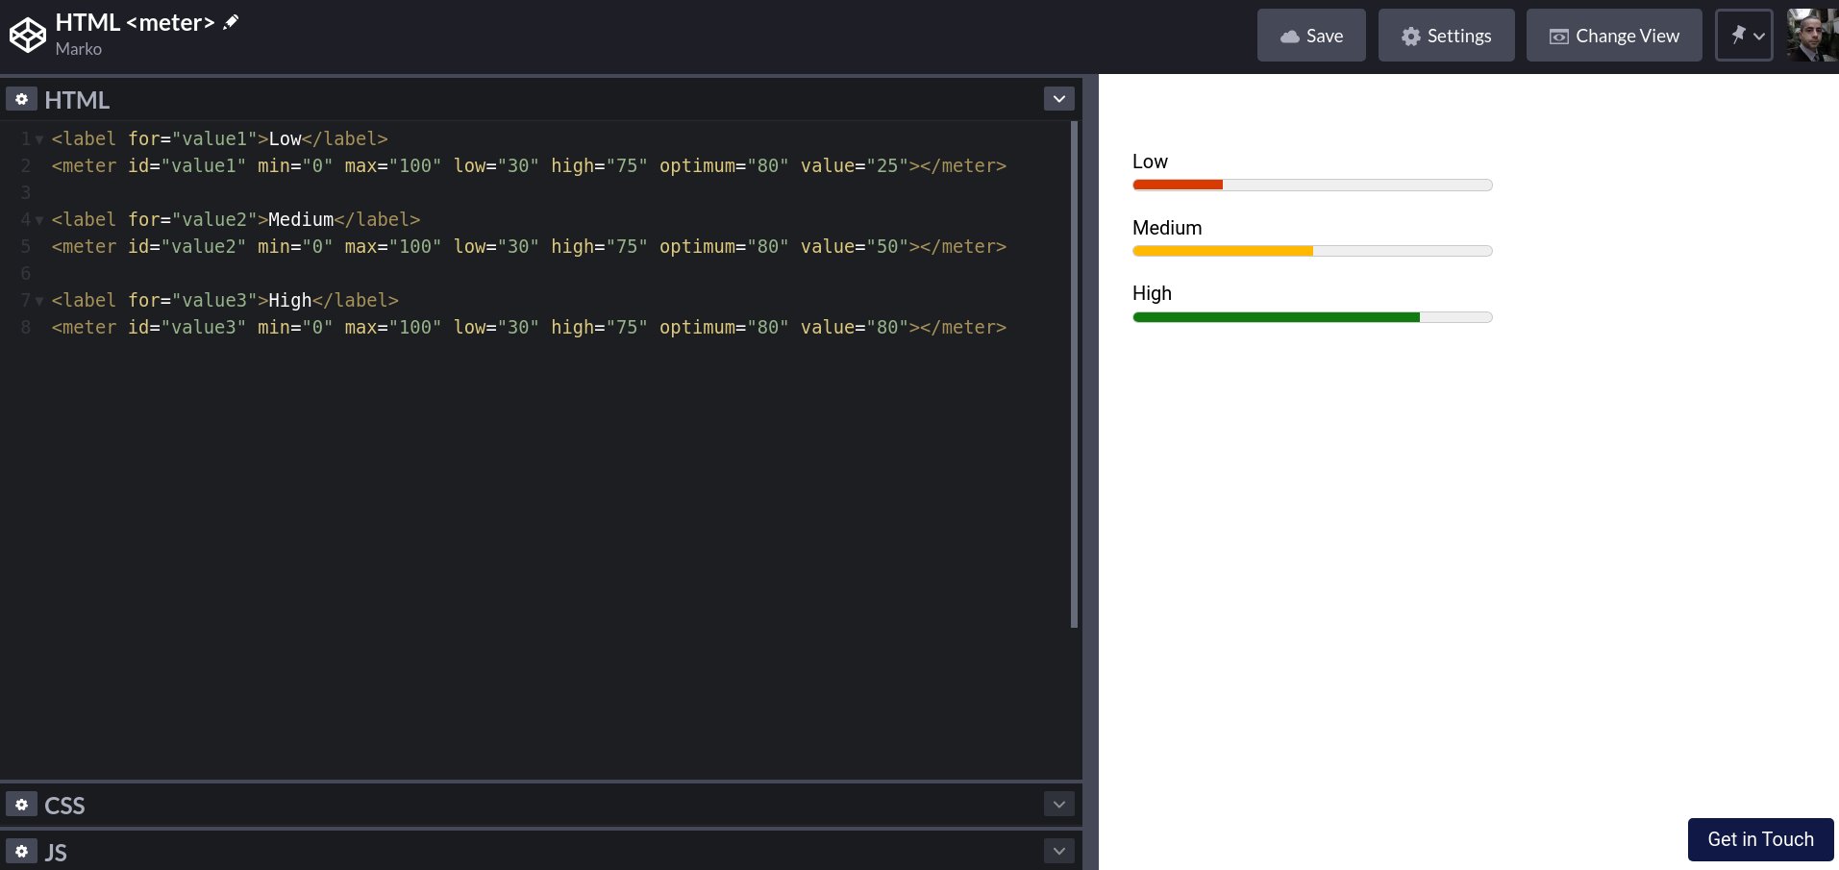Click the cloud icon on the Save button

click(1289, 36)
